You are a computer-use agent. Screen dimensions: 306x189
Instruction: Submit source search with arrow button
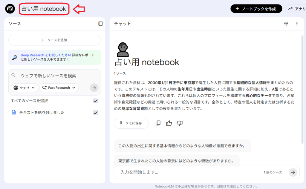tap(94, 88)
